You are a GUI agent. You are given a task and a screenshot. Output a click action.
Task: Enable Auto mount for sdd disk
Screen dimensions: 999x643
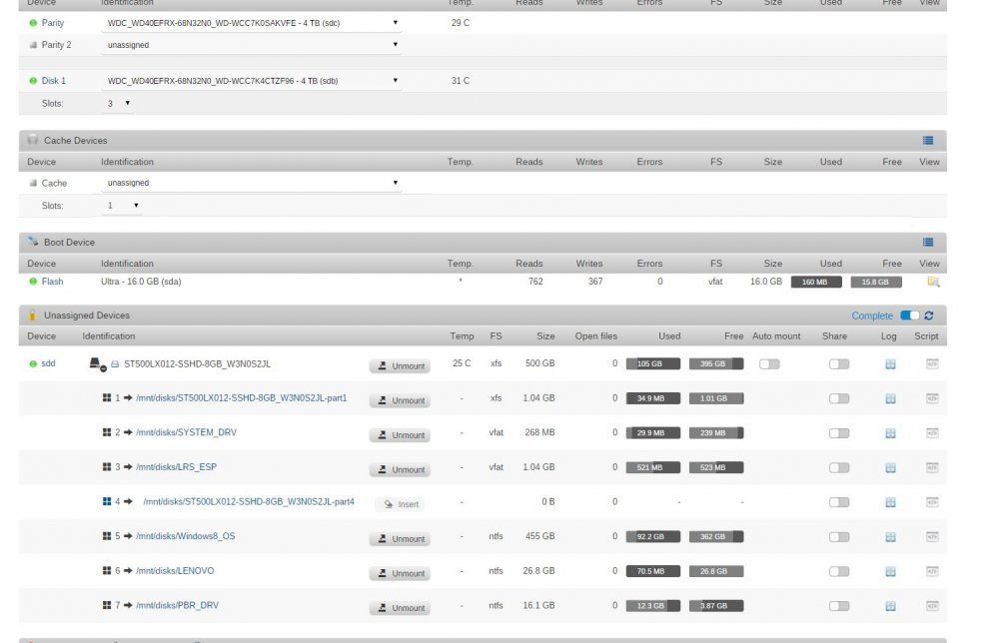pyautogui.click(x=769, y=364)
